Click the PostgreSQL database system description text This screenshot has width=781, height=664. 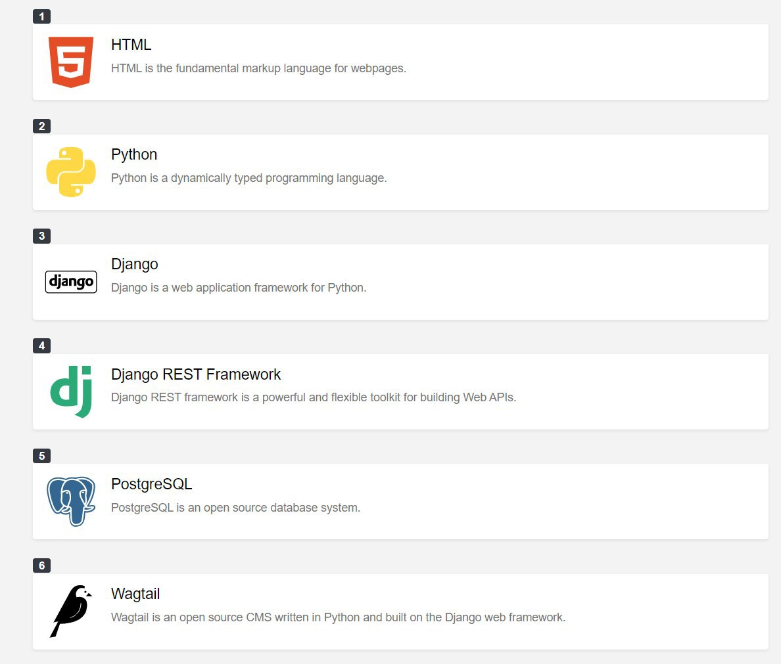point(235,508)
